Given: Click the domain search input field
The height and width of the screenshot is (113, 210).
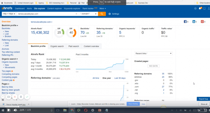Looking at the screenshot, I should pos(47,14).
